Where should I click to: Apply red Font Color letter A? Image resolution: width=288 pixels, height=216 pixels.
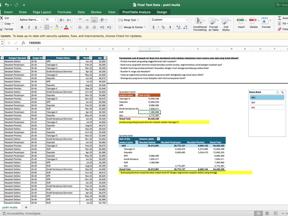coord(66,27)
